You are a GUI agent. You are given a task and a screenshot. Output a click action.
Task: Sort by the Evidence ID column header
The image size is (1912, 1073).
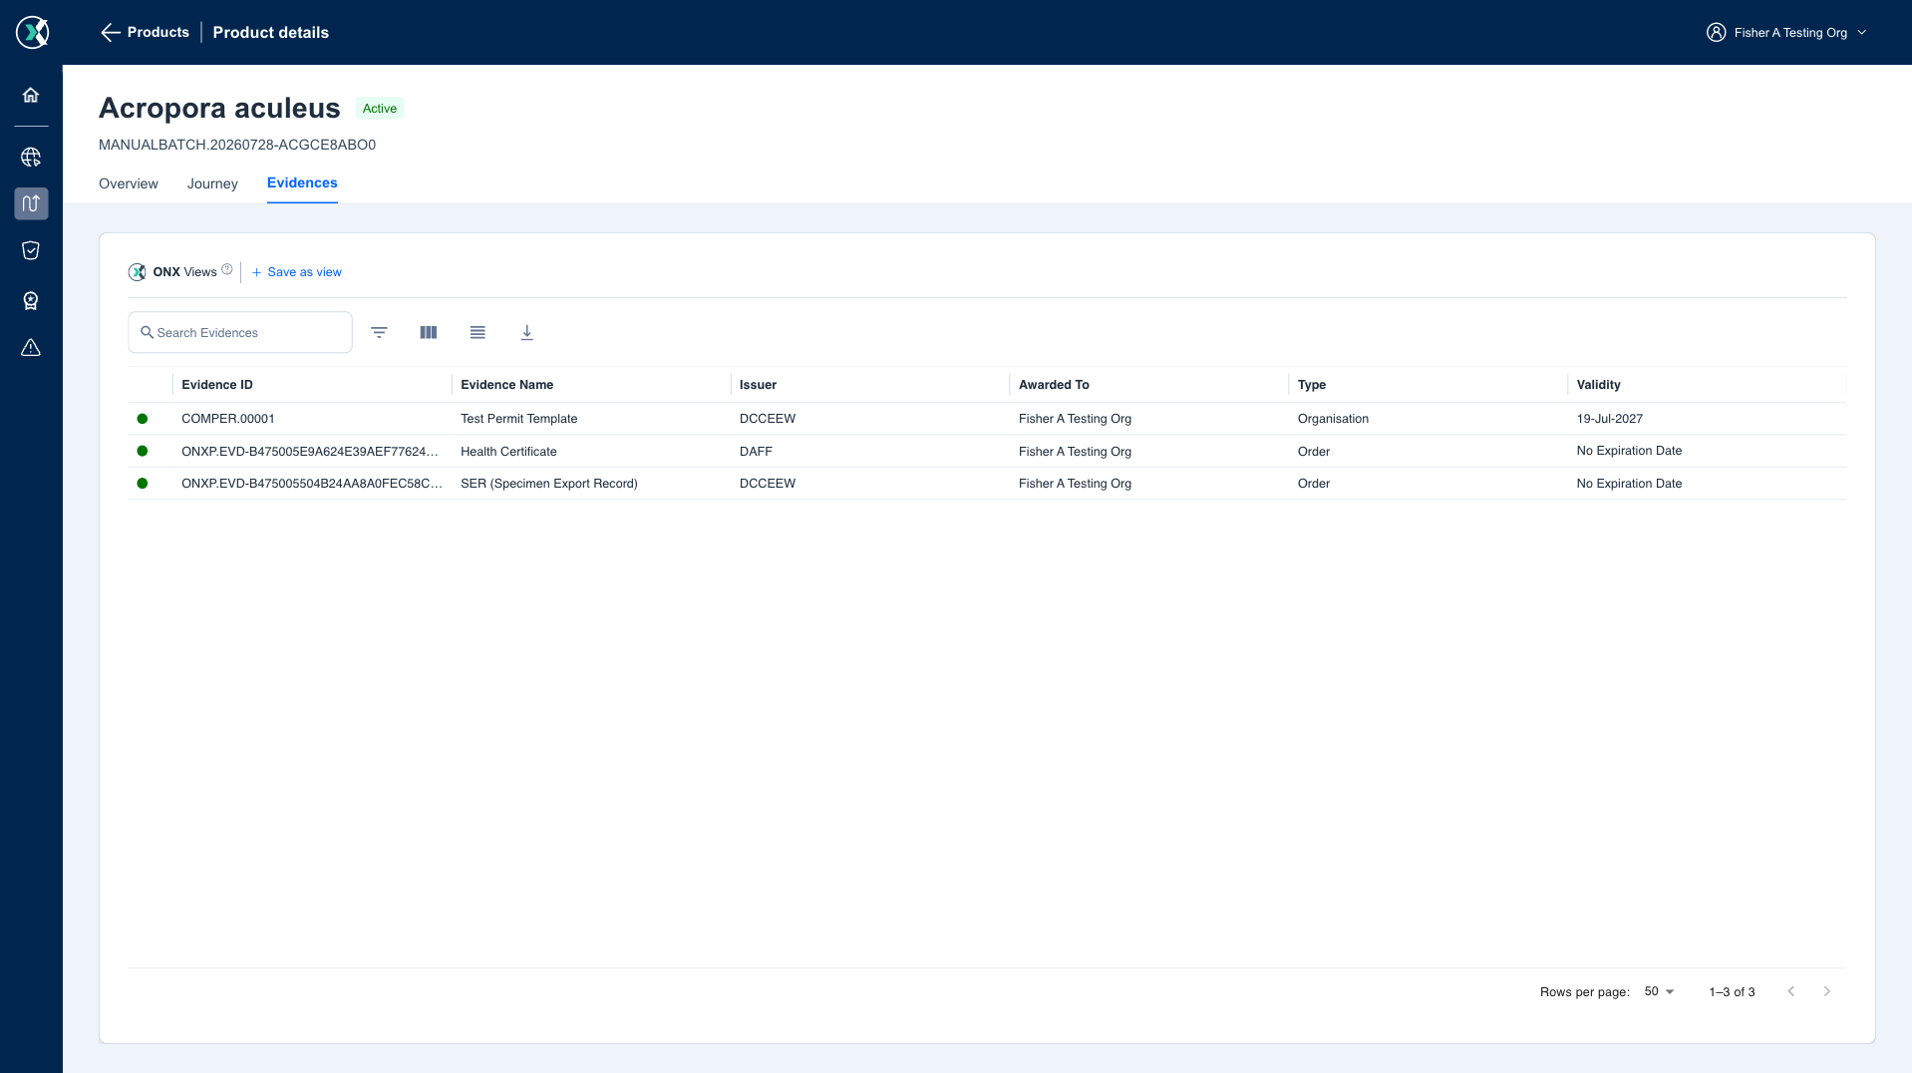point(217,385)
